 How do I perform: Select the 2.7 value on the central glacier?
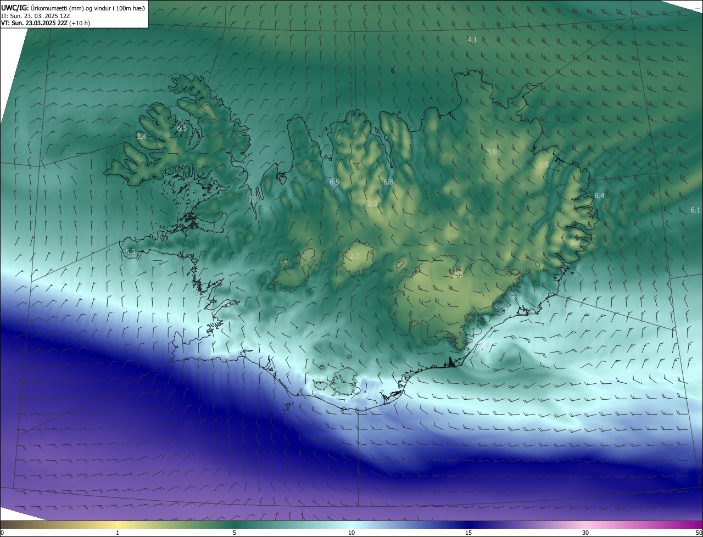355,256
